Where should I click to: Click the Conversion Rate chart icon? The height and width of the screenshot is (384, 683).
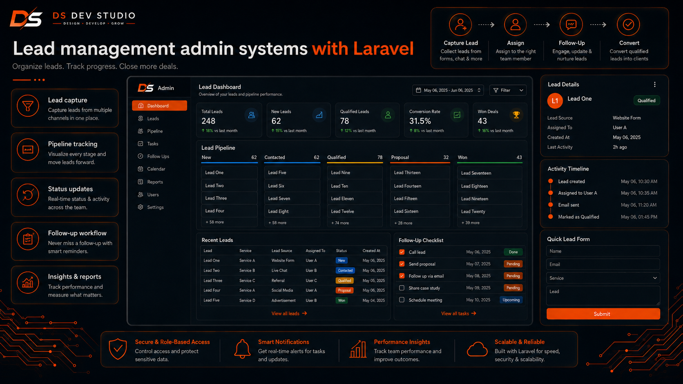tap(457, 115)
